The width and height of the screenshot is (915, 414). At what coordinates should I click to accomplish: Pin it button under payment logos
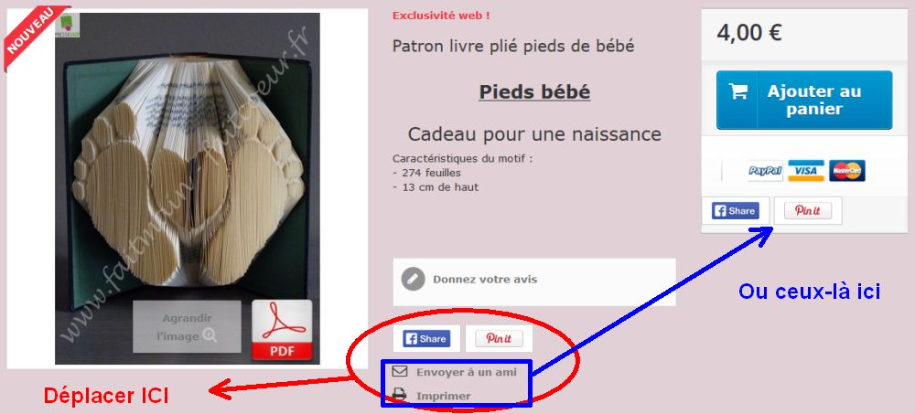point(808,210)
